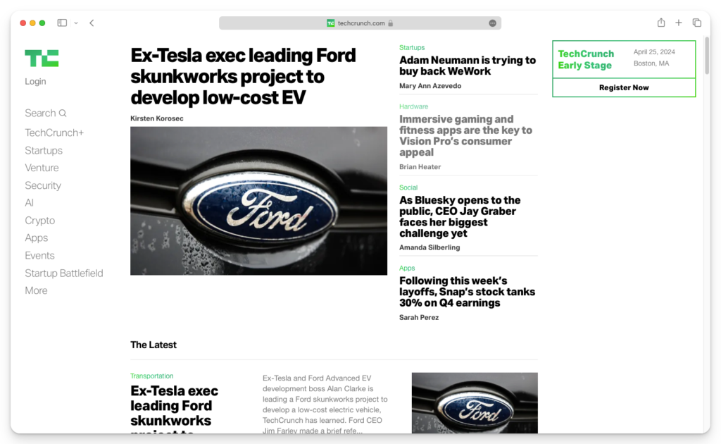Screen dimensions: 721x444
Task: Show the tab overview icon
Action: coord(696,23)
